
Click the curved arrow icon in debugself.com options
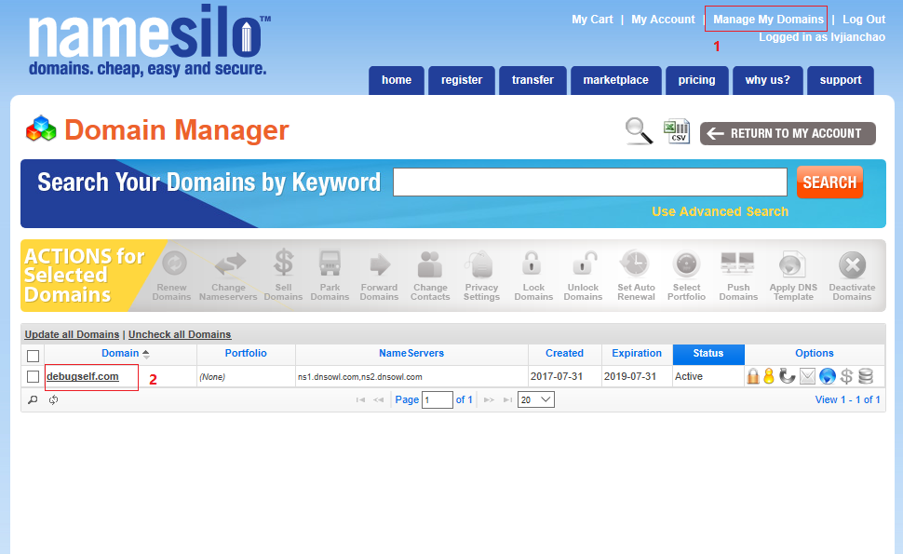(x=787, y=376)
